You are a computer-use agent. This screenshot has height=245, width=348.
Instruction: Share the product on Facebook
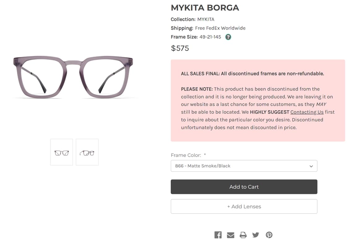click(x=218, y=235)
